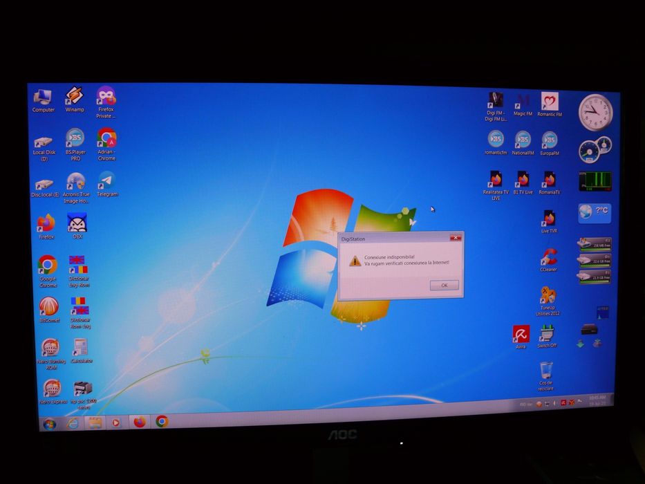This screenshot has width=645, height=484.
Task: Select the CCleaner shortcut
Action: coord(548,260)
